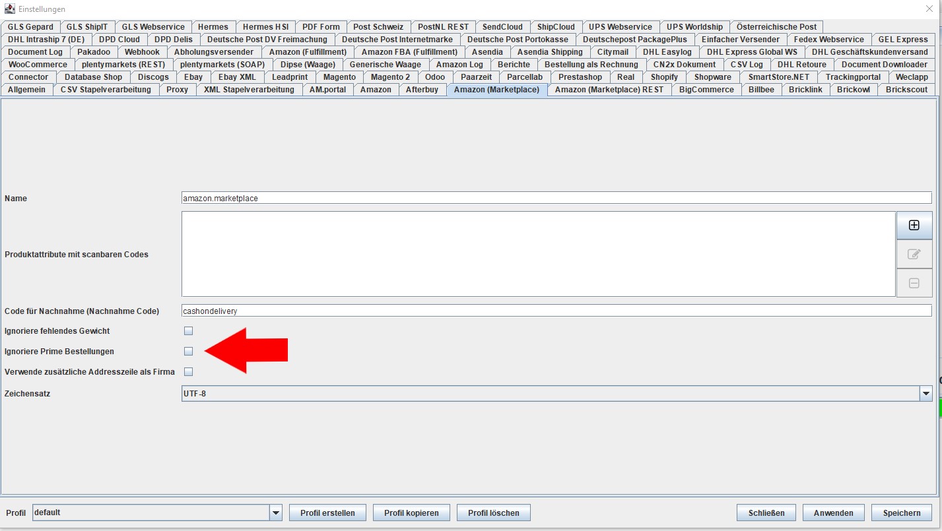Open the Zeichensatz UTF-8 dropdown

click(556, 394)
